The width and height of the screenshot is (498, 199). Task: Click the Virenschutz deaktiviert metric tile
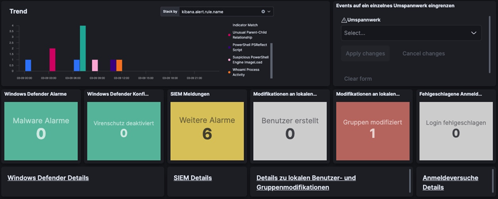point(124,131)
